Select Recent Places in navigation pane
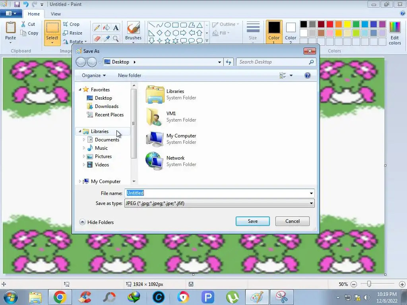407x305 pixels. (109, 115)
